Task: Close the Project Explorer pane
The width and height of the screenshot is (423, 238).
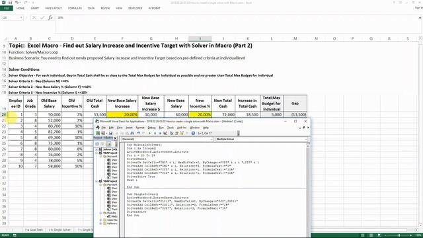Action: click(x=115, y=138)
